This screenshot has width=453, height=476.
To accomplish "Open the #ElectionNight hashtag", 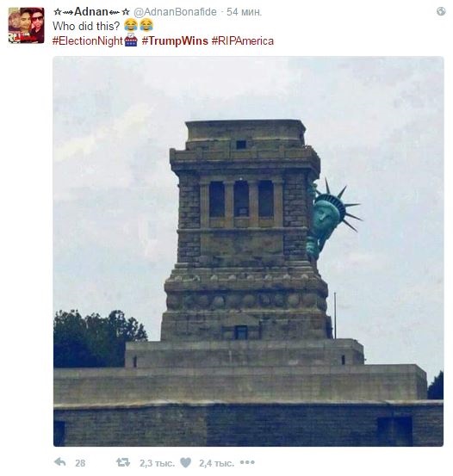I will click(x=88, y=41).
